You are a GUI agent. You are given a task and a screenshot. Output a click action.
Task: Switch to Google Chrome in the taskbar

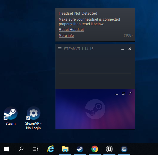(x=95, y=149)
